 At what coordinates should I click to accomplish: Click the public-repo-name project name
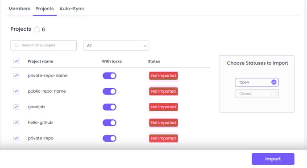click(47, 91)
